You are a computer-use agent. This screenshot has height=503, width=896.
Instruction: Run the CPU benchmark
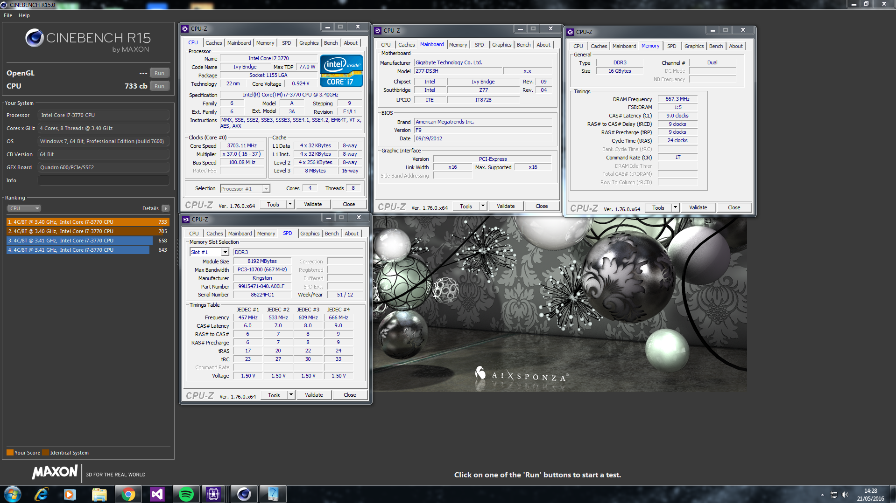(x=159, y=86)
